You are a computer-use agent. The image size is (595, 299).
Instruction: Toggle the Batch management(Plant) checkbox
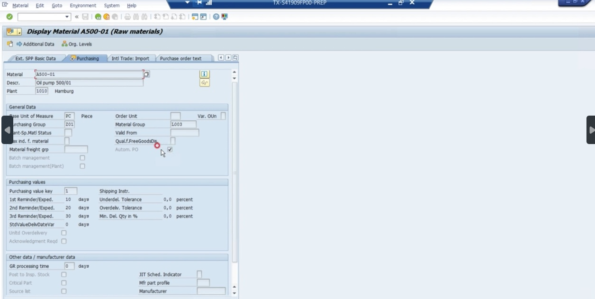82,166
